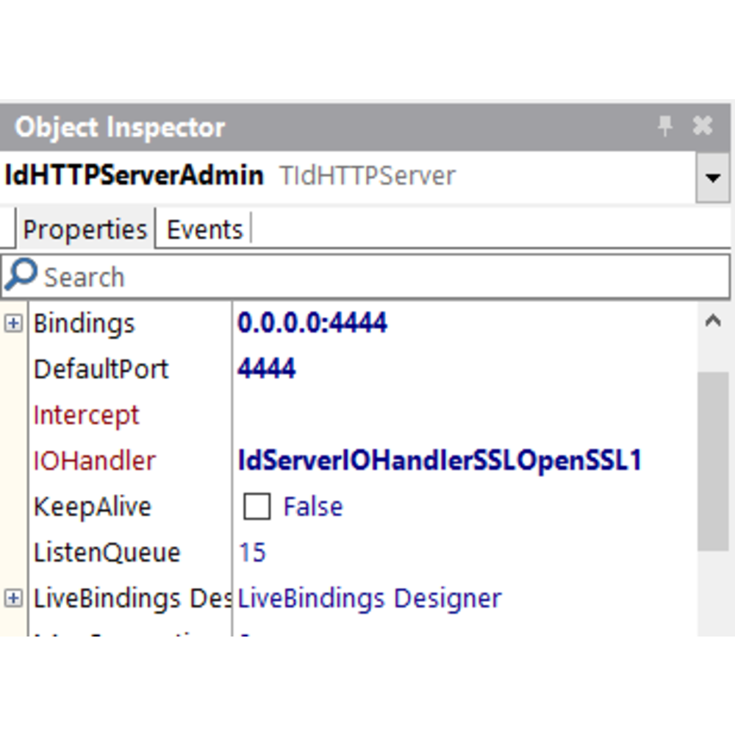Click the IdHTTPServerAdmin component name
This screenshot has width=735, height=735.
point(134,176)
